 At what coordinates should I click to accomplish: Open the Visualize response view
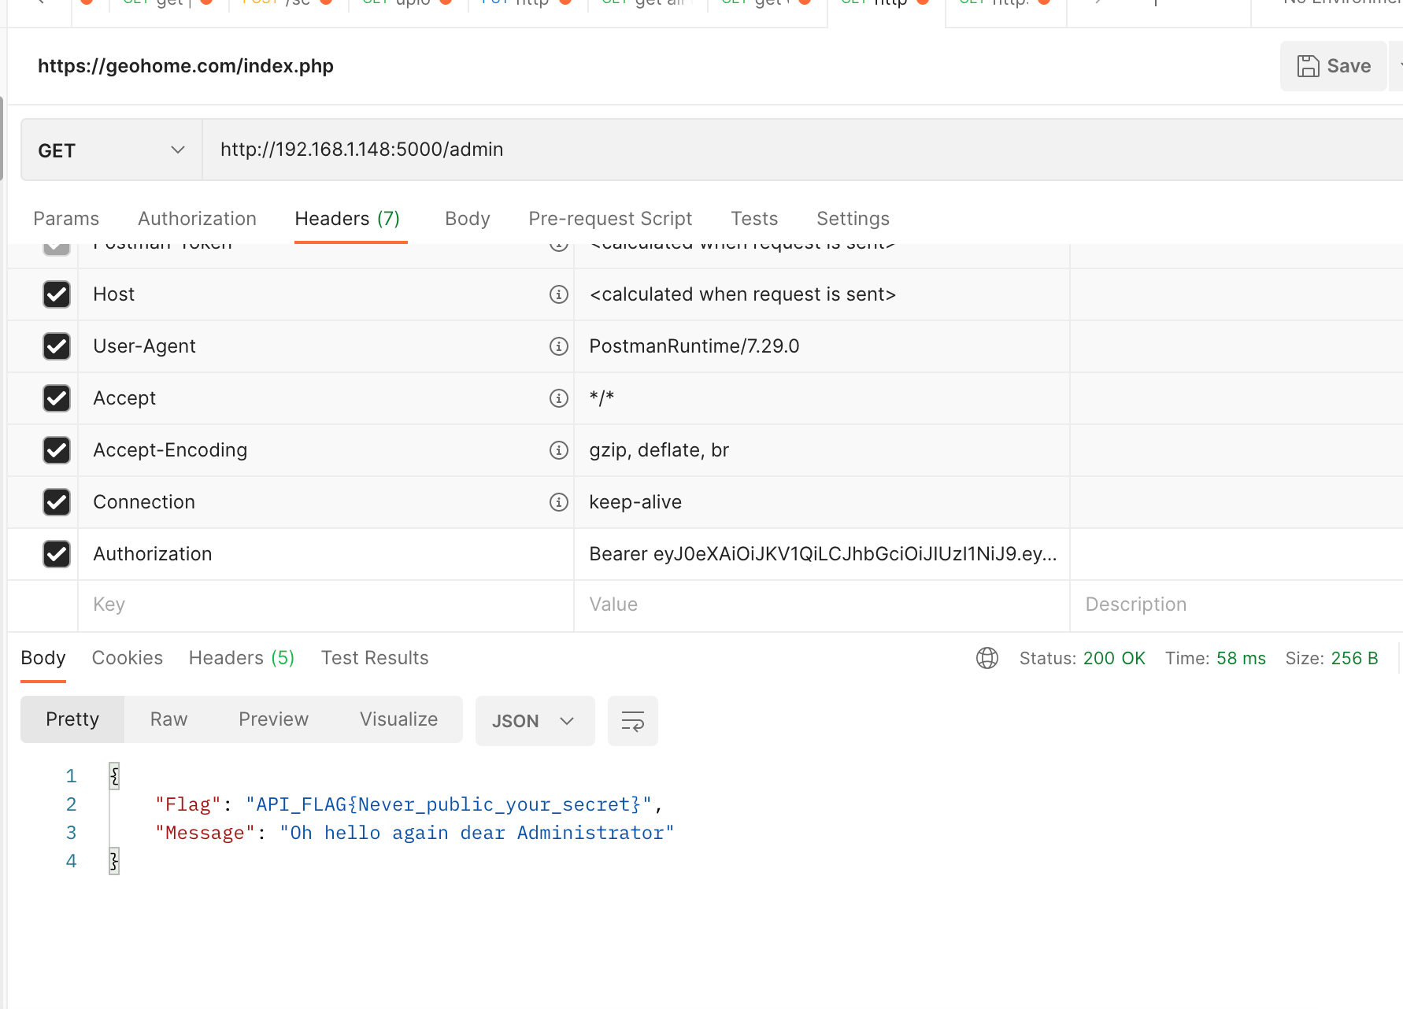pos(398,719)
